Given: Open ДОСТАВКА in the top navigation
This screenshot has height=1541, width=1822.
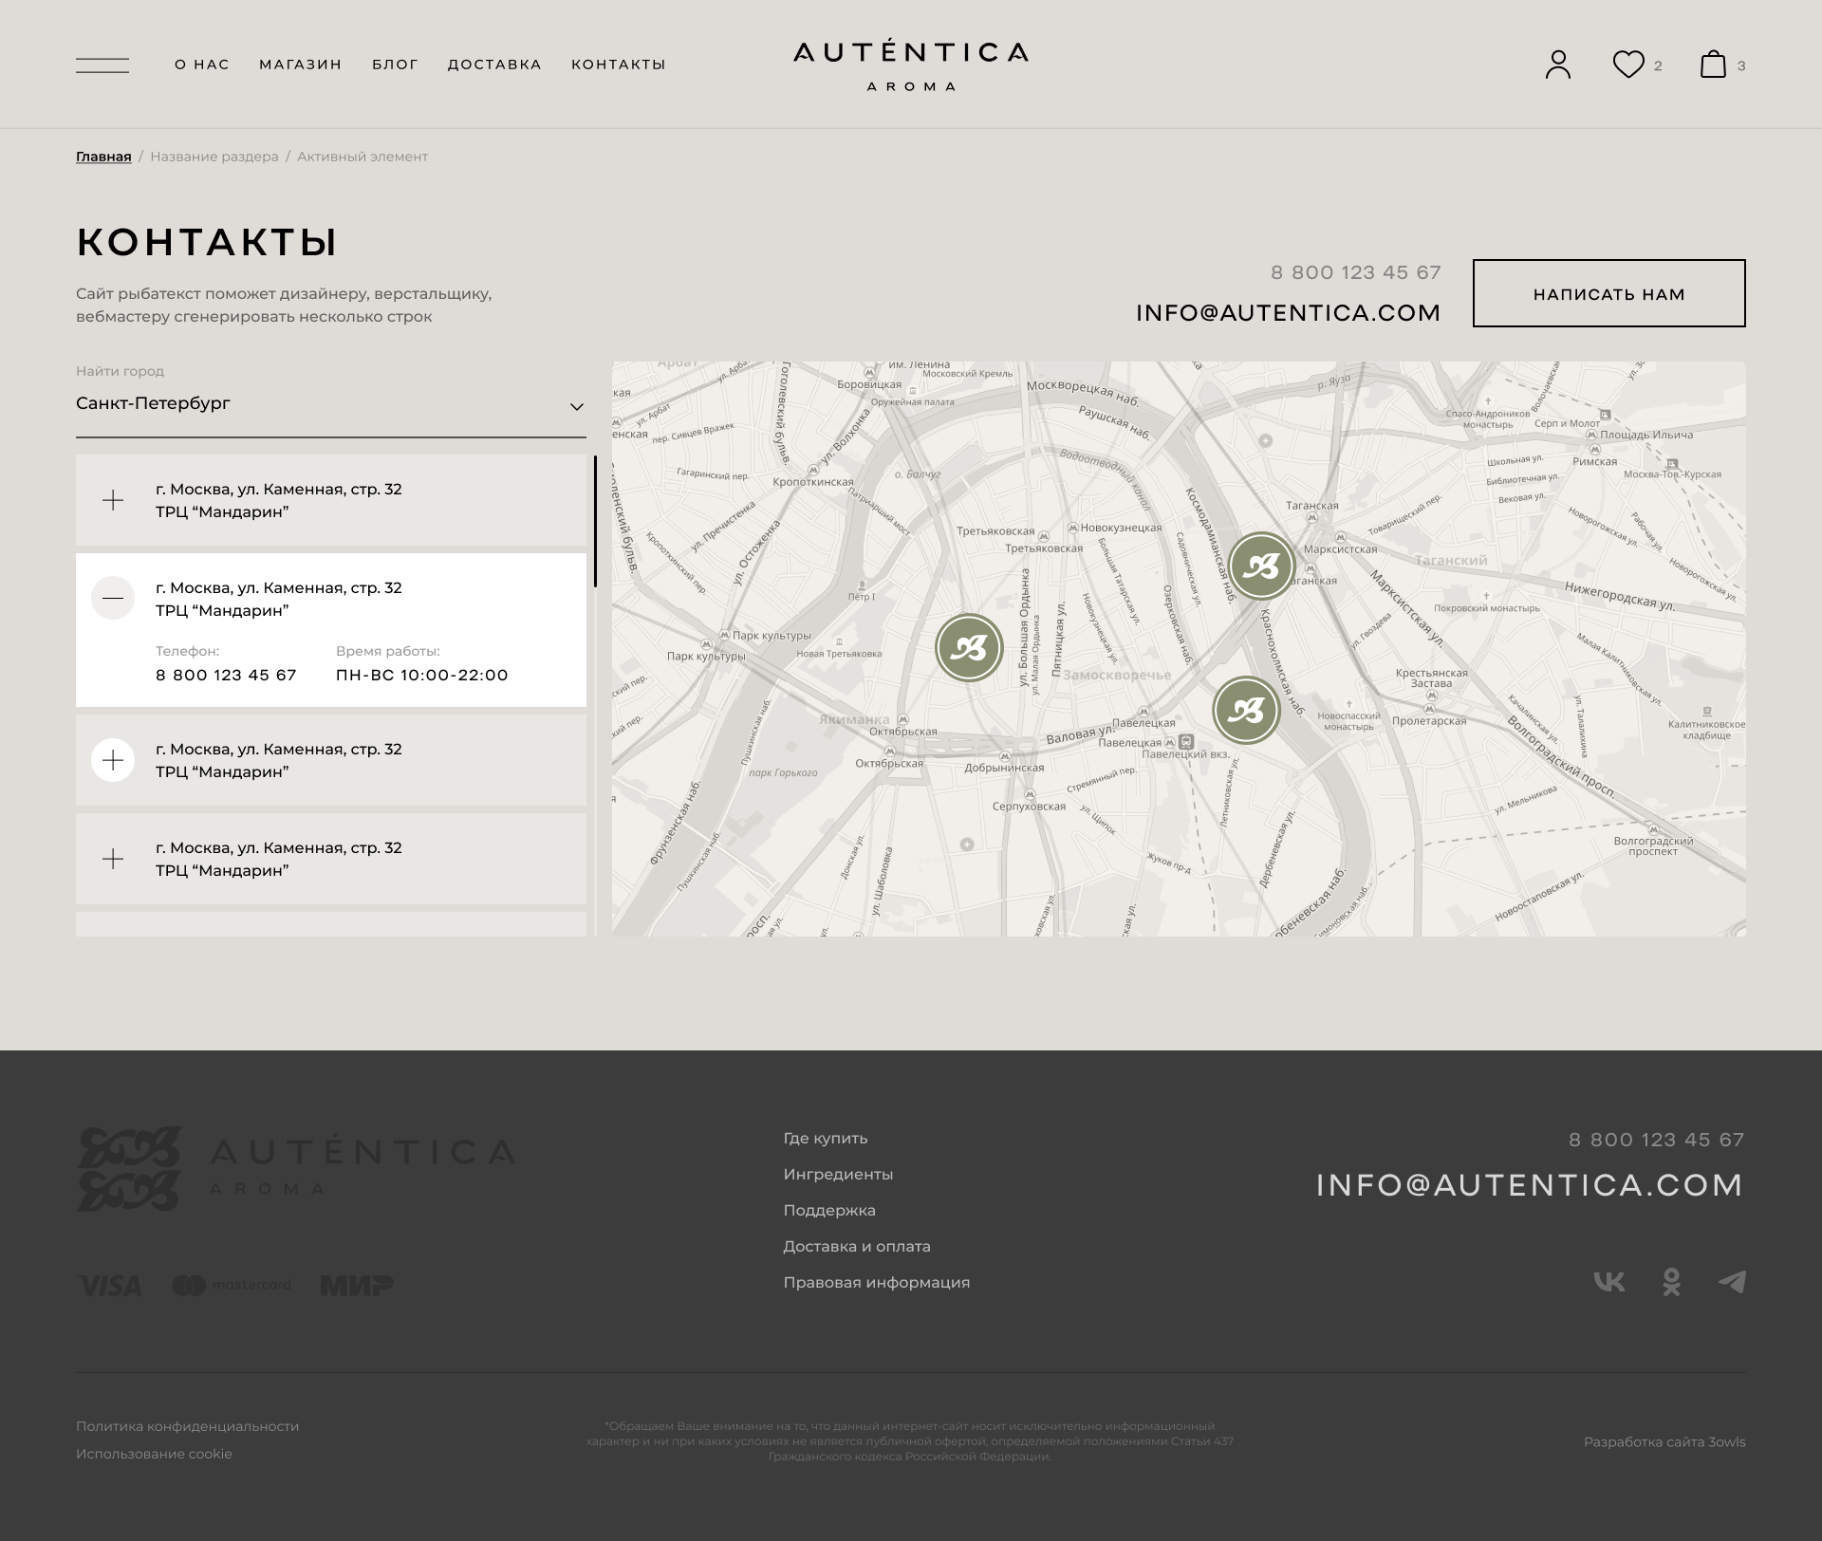Looking at the screenshot, I should pyautogui.click(x=494, y=65).
